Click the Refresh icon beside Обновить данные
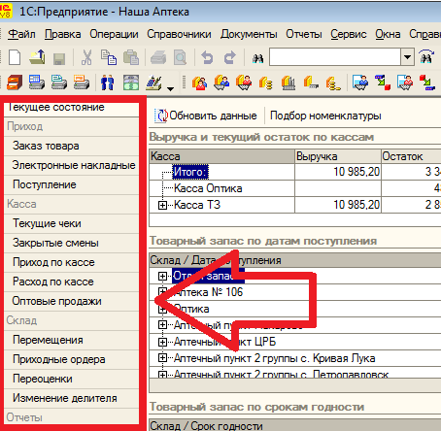The image size is (441, 431). [x=161, y=116]
